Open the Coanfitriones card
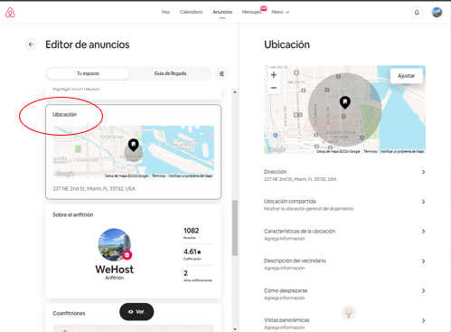Viewport: 451px width, 332px height. click(x=134, y=318)
